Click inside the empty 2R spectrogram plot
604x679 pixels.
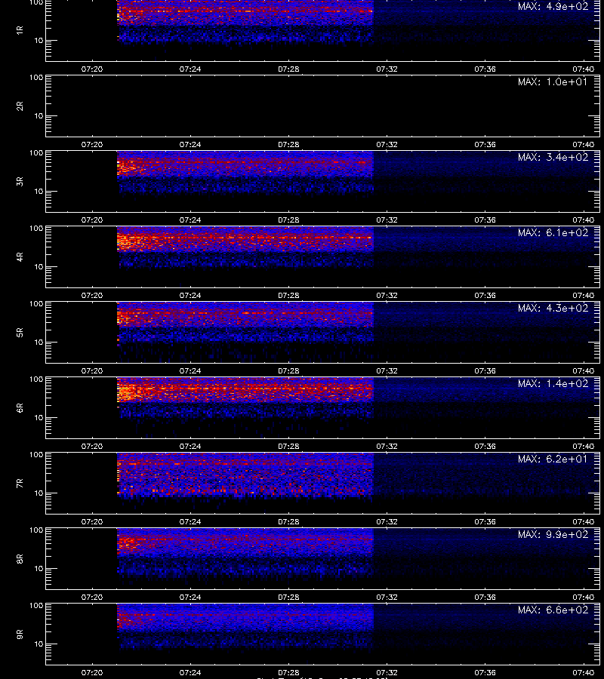[322, 106]
